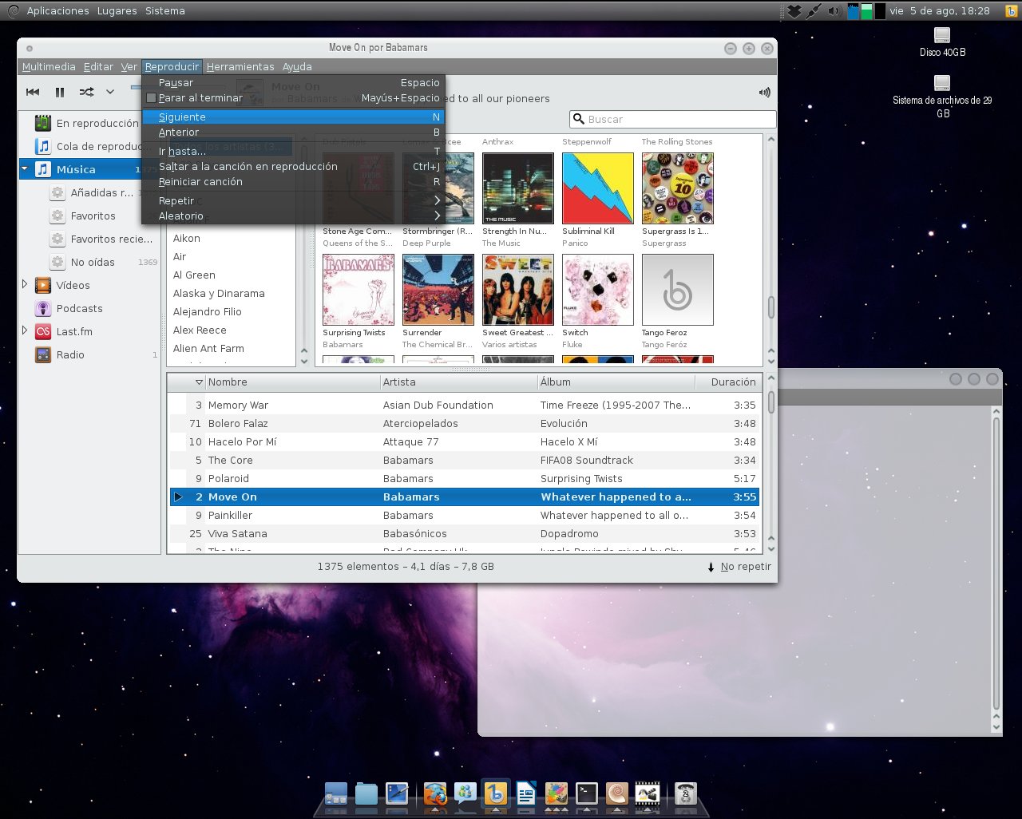Select artist 'Al Green' in the list
This screenshot has height=819, width=1022.
point(232,275)
